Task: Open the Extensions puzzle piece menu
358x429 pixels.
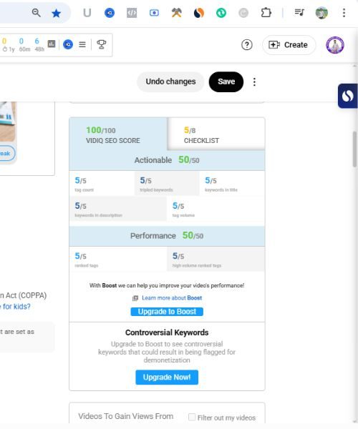Action: [266, 13]
